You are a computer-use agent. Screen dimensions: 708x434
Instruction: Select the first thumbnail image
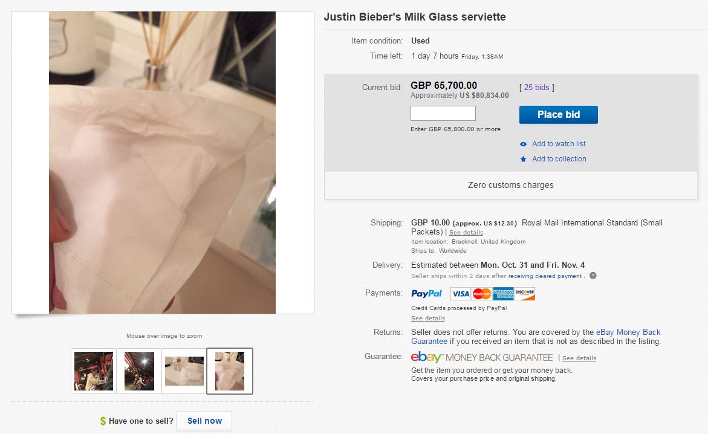point(93,371)
